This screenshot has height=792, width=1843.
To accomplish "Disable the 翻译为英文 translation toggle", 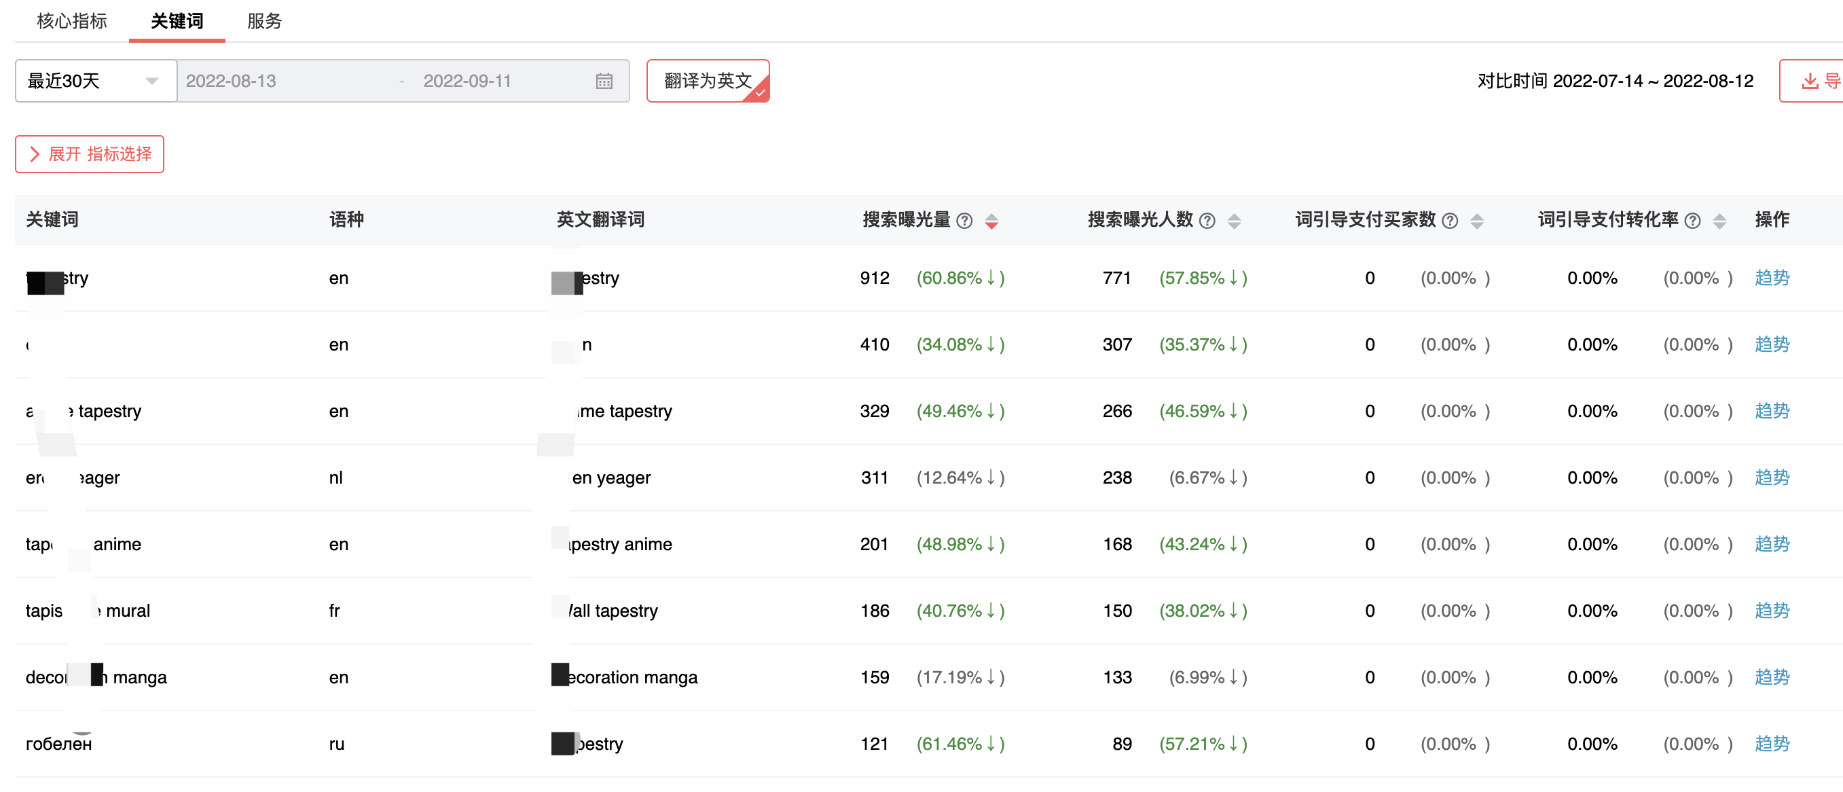I will coord(708,81).
